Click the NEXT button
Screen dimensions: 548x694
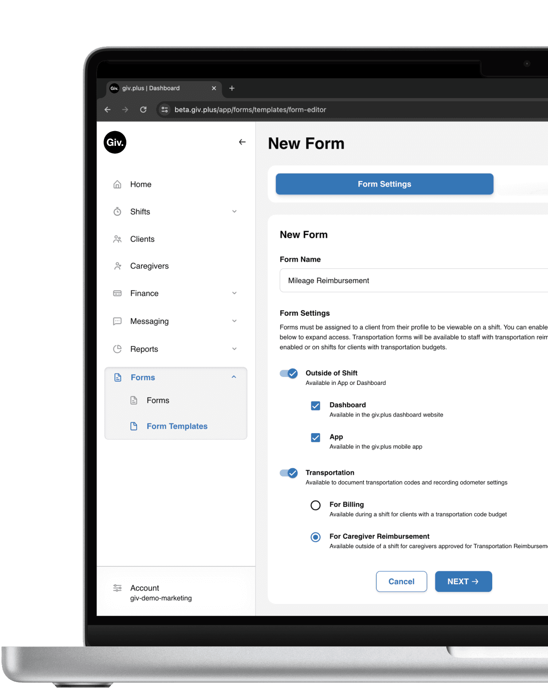point(463,581)
